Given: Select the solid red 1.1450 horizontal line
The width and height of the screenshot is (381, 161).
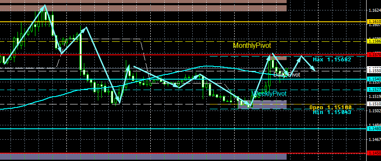Looking at the screenshot, I should click(184, 153).
